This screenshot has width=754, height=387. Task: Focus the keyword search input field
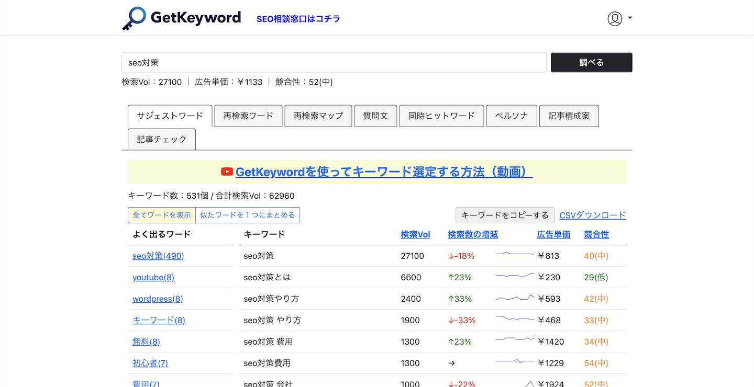coord(334,62)
